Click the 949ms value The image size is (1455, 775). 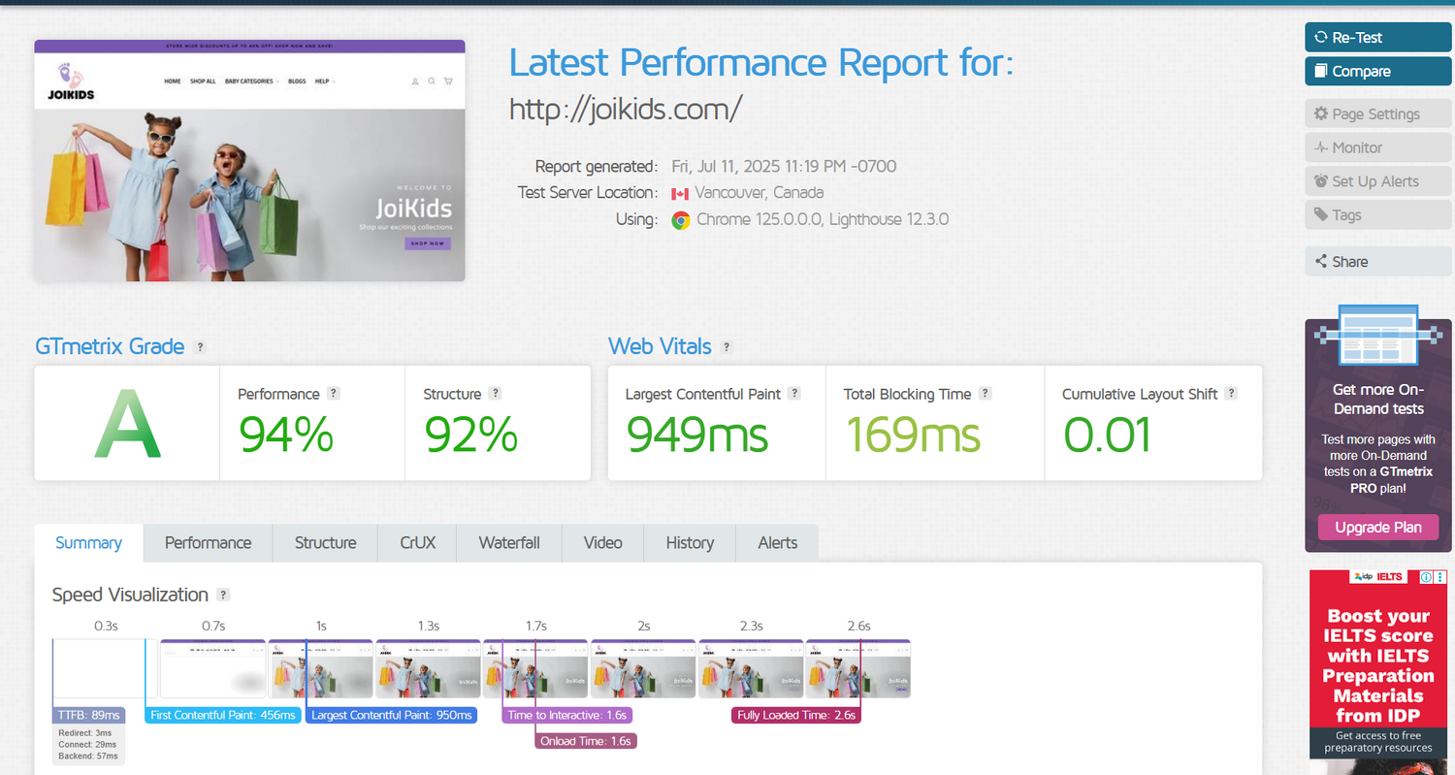[x=696, y=434]
